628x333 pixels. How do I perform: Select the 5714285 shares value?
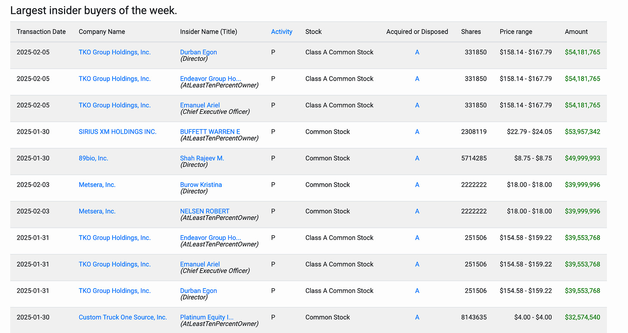[474, 158]
